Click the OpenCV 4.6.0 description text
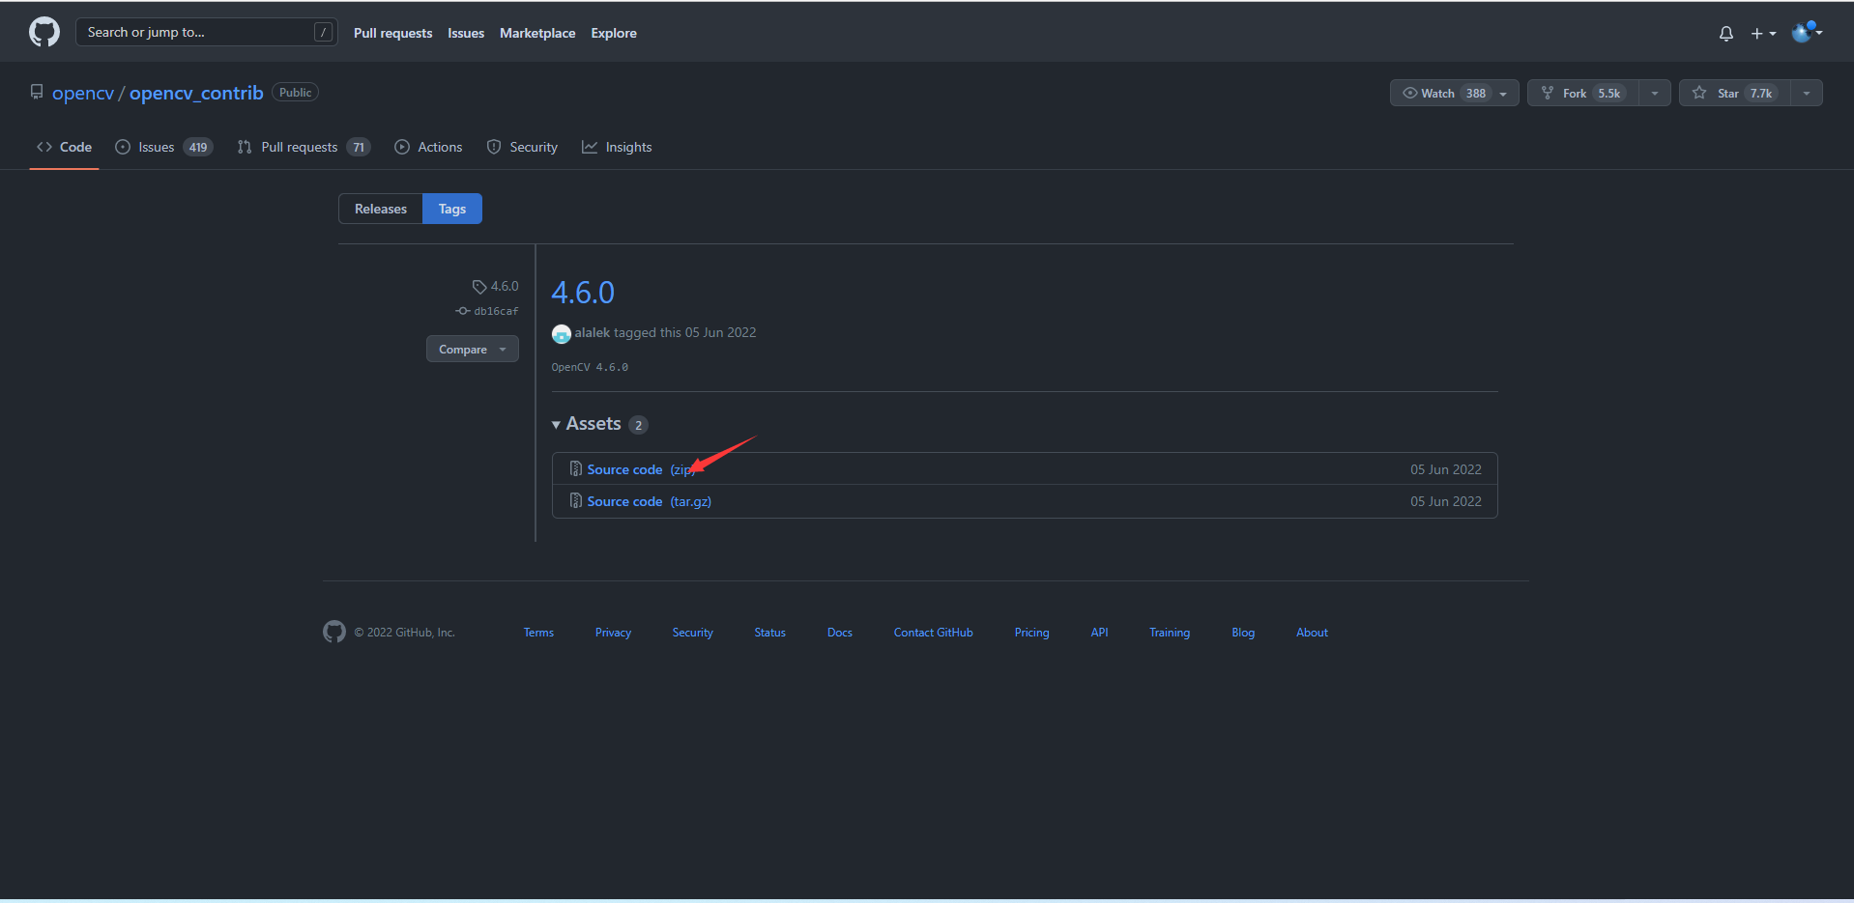 pos(590,367)
